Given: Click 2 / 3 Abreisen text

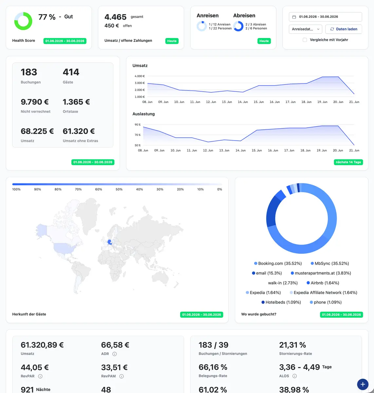Looking at the screenshot, I should (256, 25).
